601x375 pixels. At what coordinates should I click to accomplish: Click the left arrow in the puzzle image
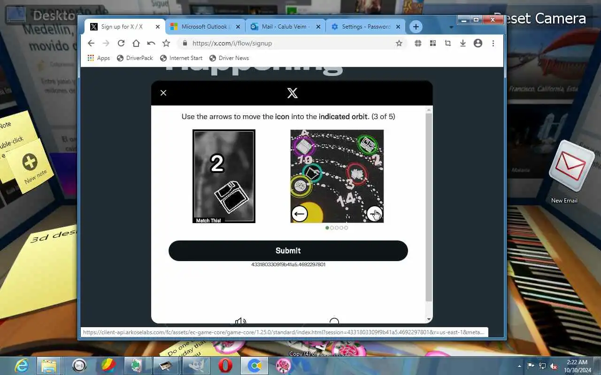click(299, 214)
